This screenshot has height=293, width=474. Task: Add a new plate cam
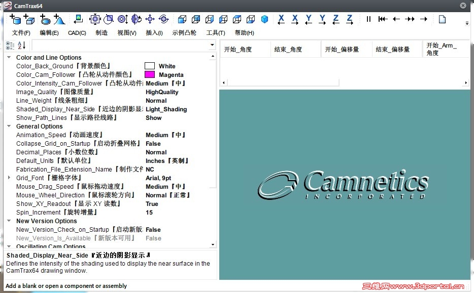[x=45, y=19]
